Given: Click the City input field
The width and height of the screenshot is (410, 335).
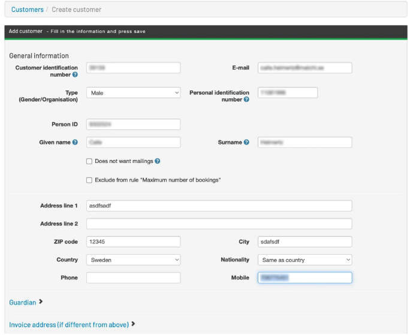Looking at the screenshot, I should pyautogui.click(x=305, y=242).
